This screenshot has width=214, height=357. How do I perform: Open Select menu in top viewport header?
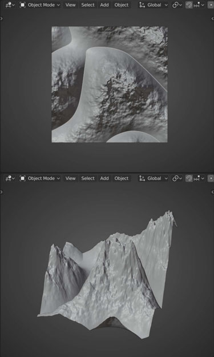(x=88, y=5)
